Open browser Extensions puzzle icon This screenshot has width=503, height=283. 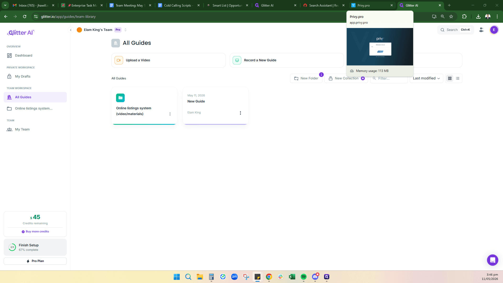(x=464, y=17)
